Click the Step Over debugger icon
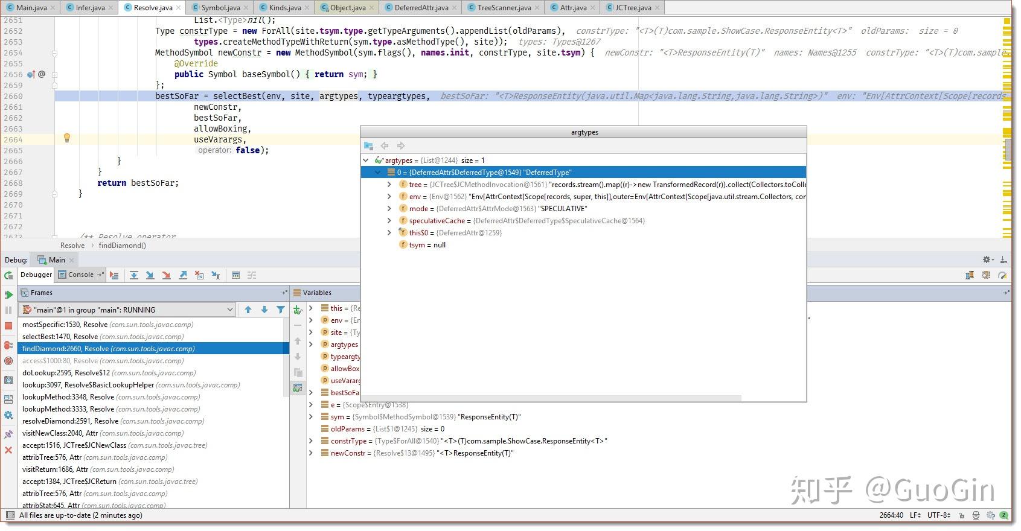 134,275
